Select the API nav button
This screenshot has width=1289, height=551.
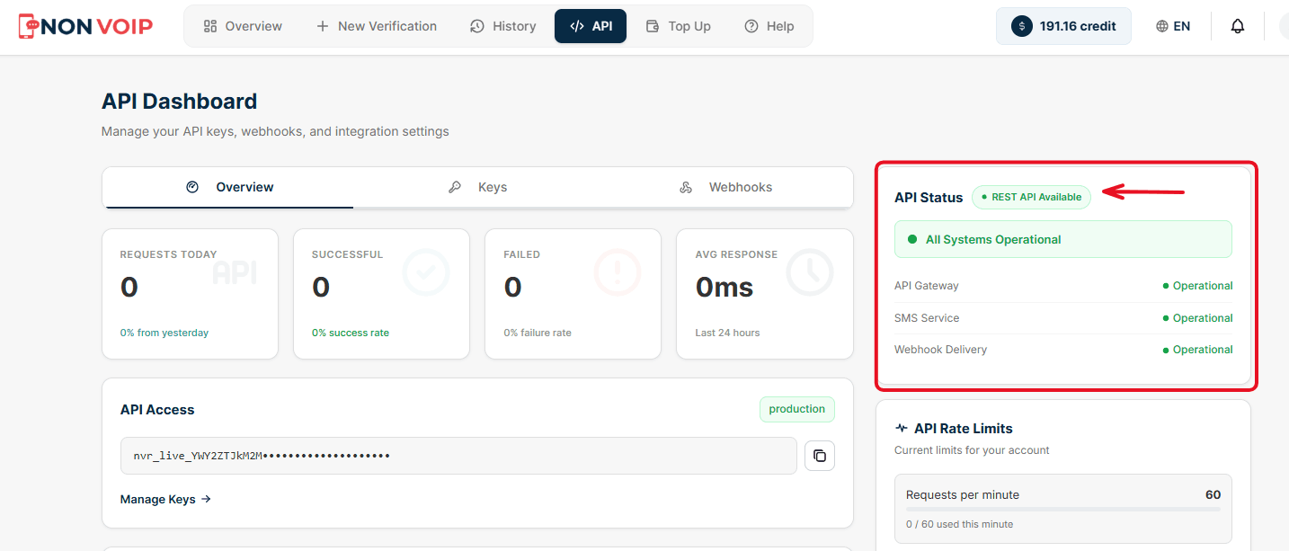591,26
